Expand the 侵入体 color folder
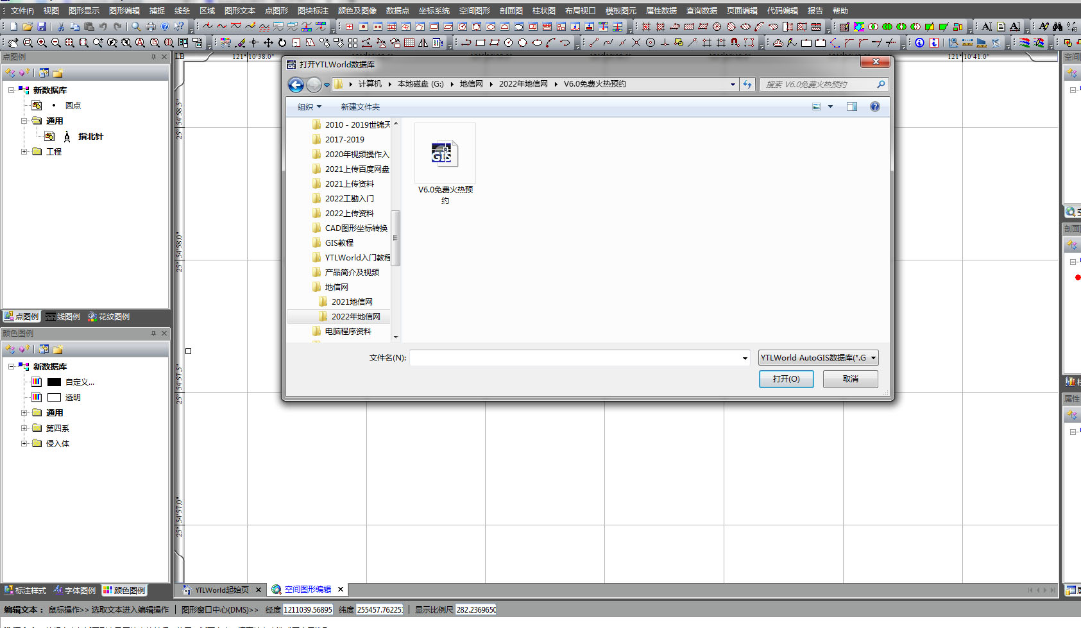Image resolution: width=1081 pixels, height=628 pixels. point(24,443)
